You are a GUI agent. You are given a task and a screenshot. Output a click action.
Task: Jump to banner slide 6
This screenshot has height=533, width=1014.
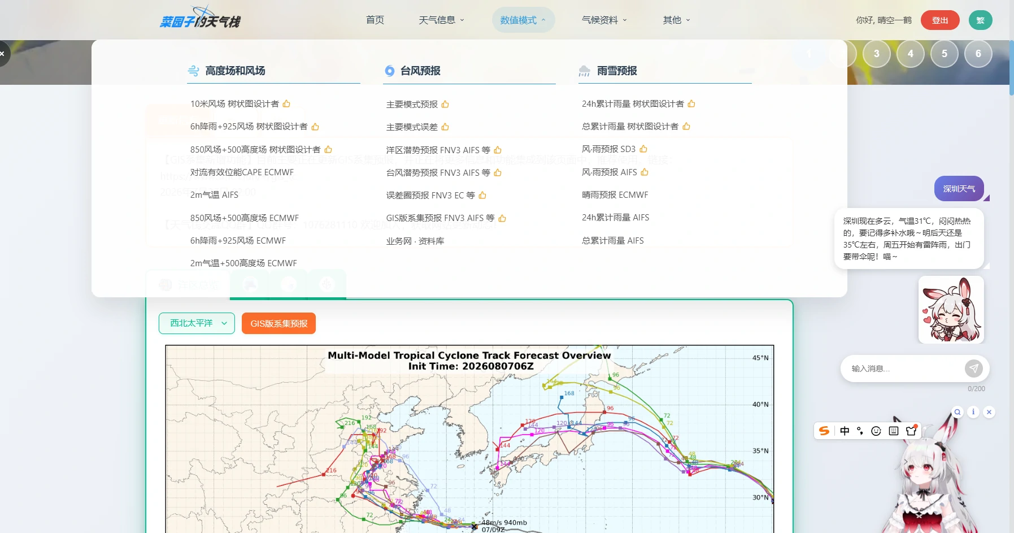978,54
